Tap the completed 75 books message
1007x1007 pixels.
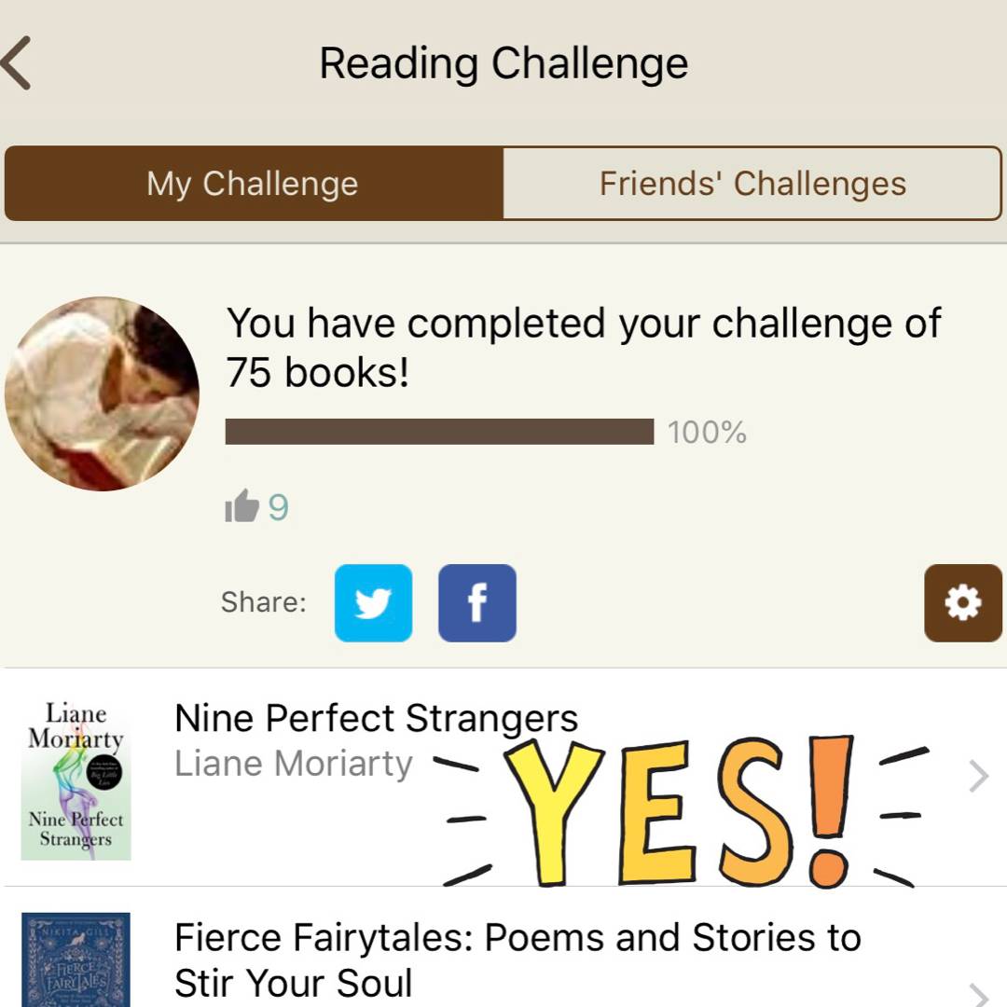pyautogui.click(x=583, y=347)
